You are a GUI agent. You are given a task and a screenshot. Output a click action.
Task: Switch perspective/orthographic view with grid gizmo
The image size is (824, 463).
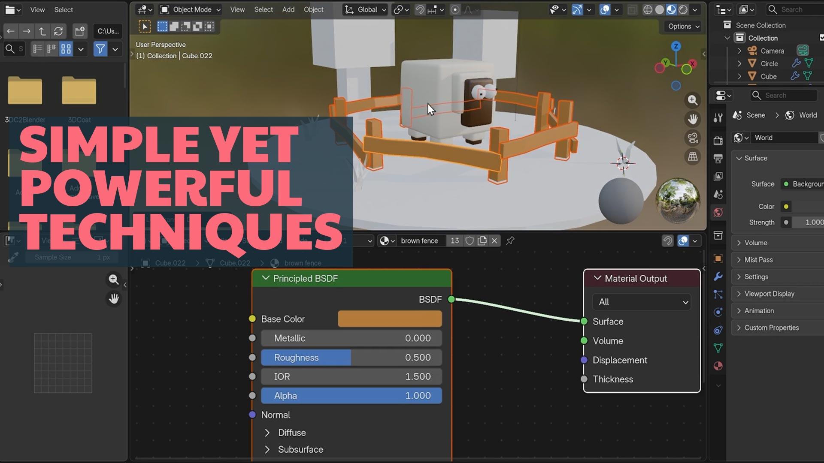pos(692,157)
